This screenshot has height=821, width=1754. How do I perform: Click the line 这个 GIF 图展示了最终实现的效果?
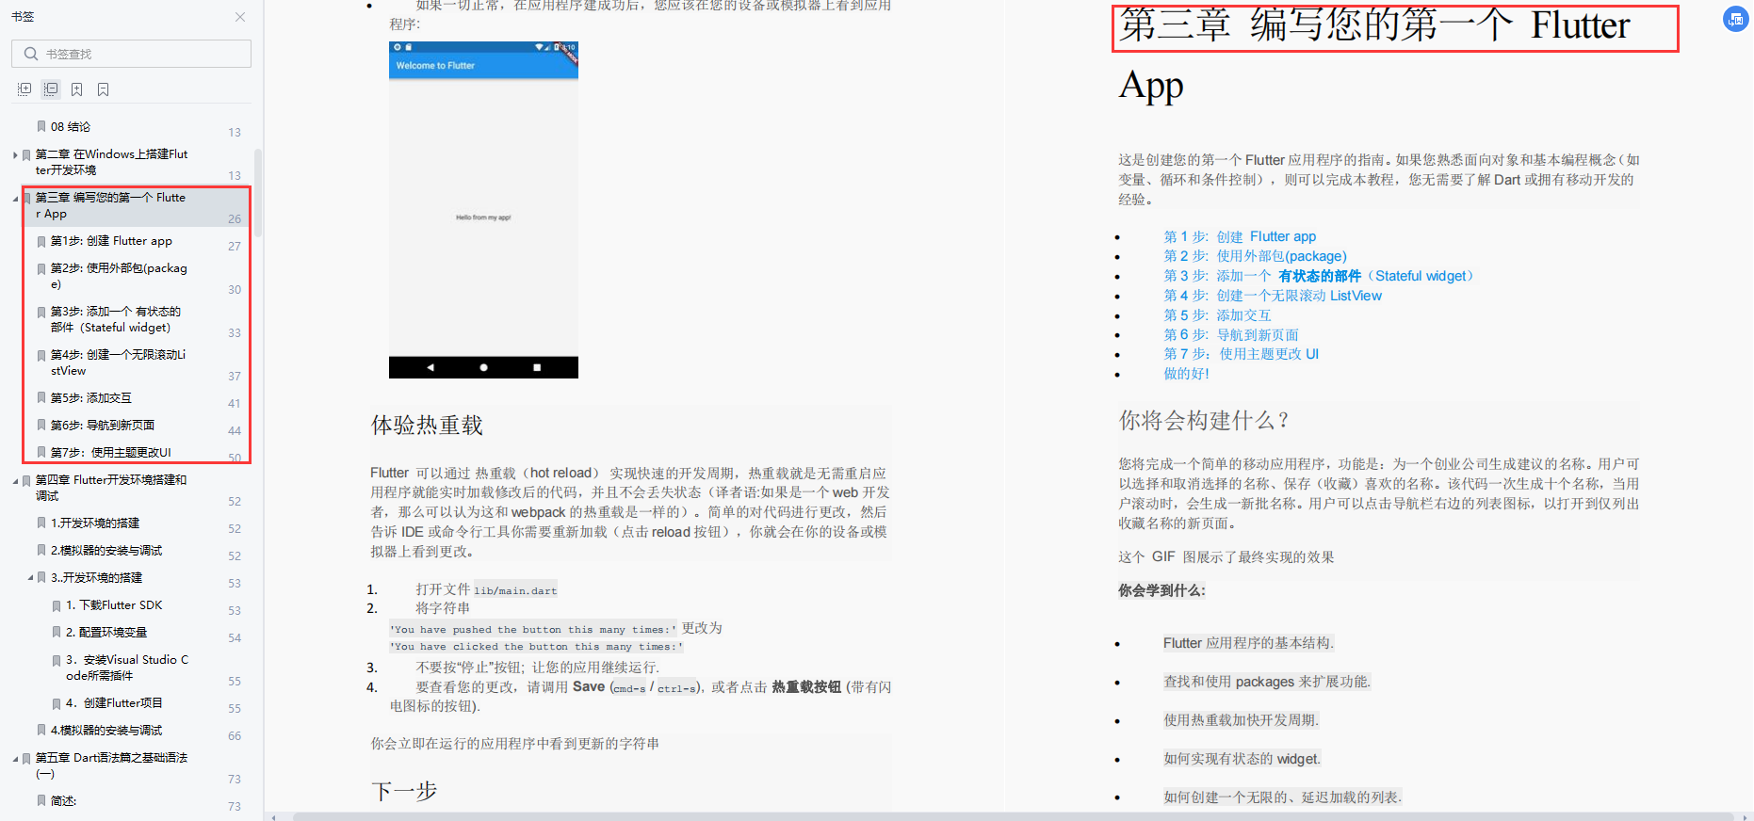coord(1226,557)
